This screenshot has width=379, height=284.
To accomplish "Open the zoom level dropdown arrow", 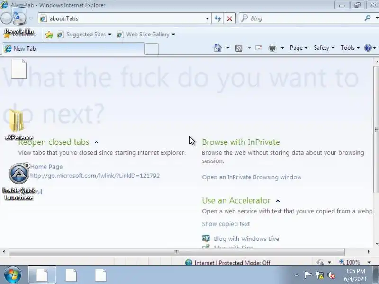I will 369,262.
